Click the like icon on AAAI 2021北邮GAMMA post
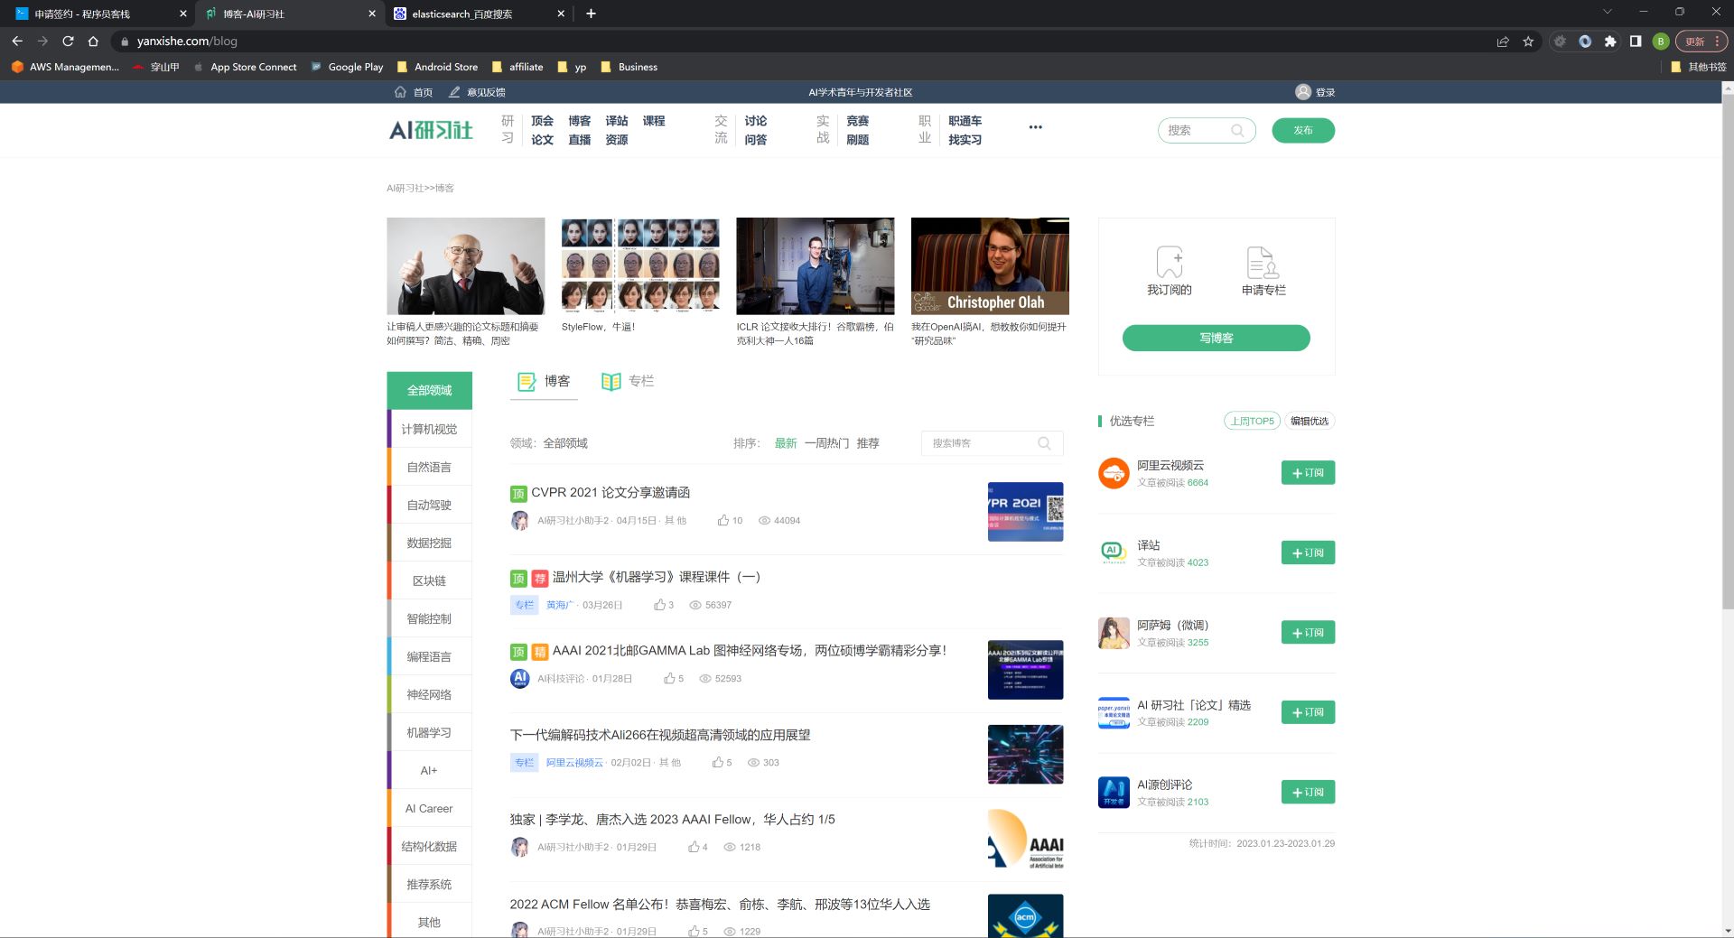Image resolution: width=1734 pixels, height=938 pixels. click(669, 678)
